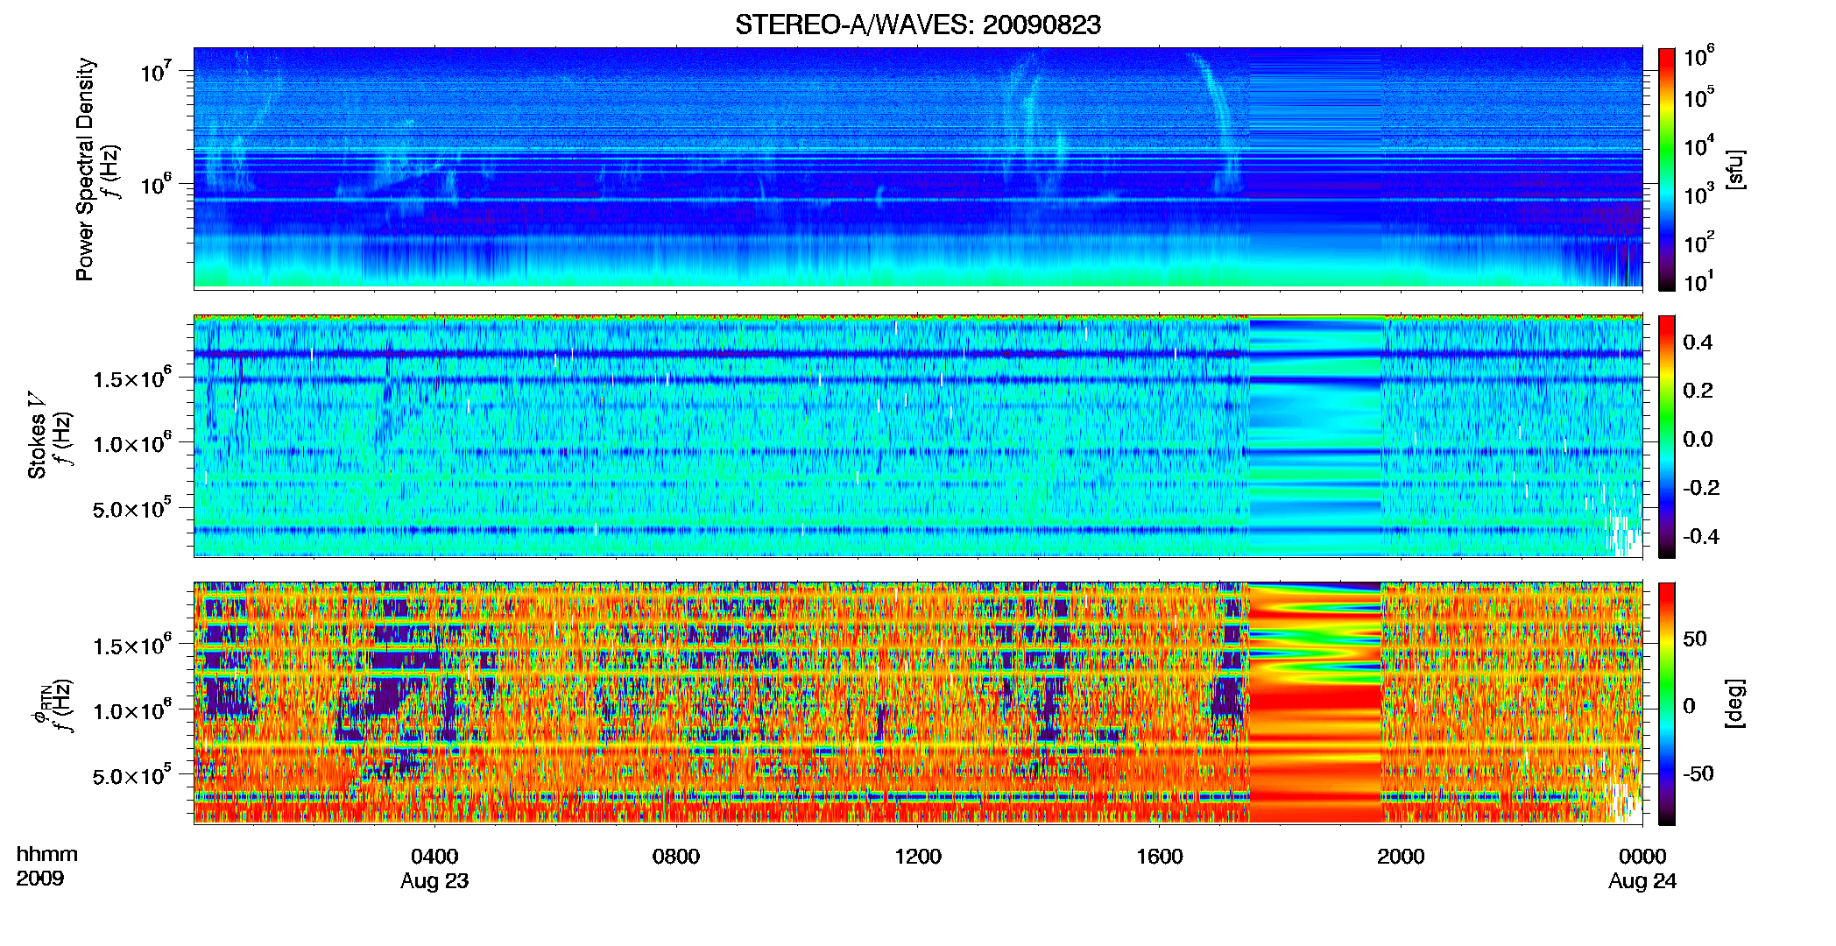Click the Stokes V spectrogram panel

pos(918,436)
